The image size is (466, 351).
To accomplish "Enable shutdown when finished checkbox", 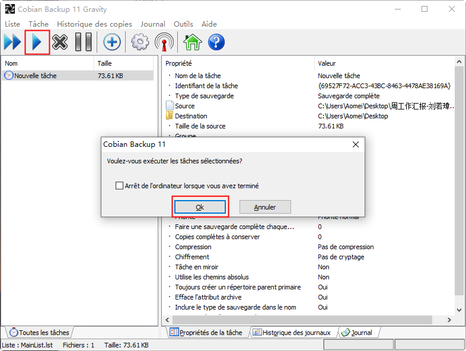I will 119,186.
